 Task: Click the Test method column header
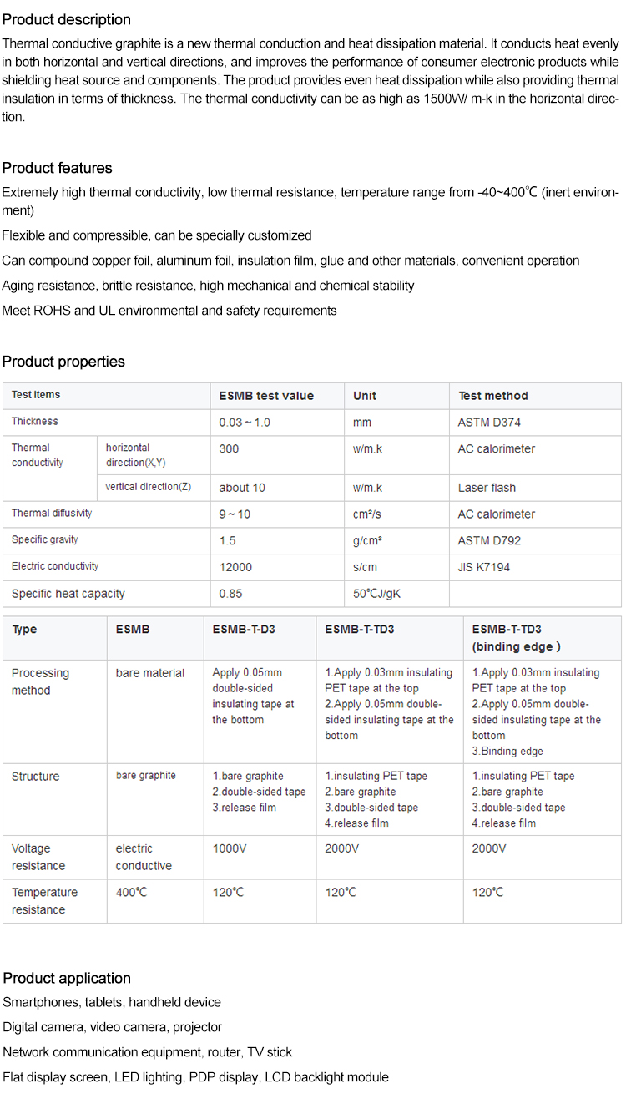coord(492,396)
